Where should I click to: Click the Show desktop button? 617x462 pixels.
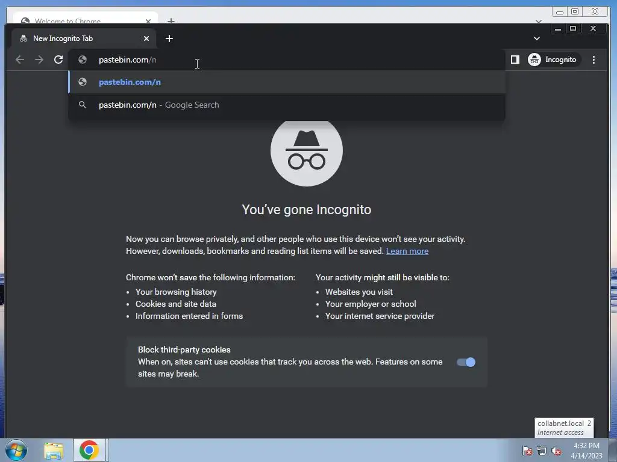pos(613,451)
